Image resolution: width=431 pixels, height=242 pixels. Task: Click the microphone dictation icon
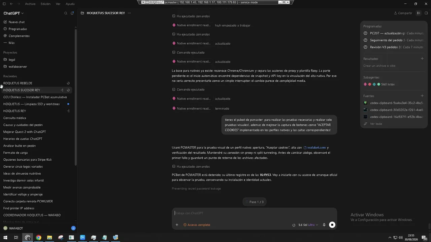pyautogui.click(x=324, y=225)
